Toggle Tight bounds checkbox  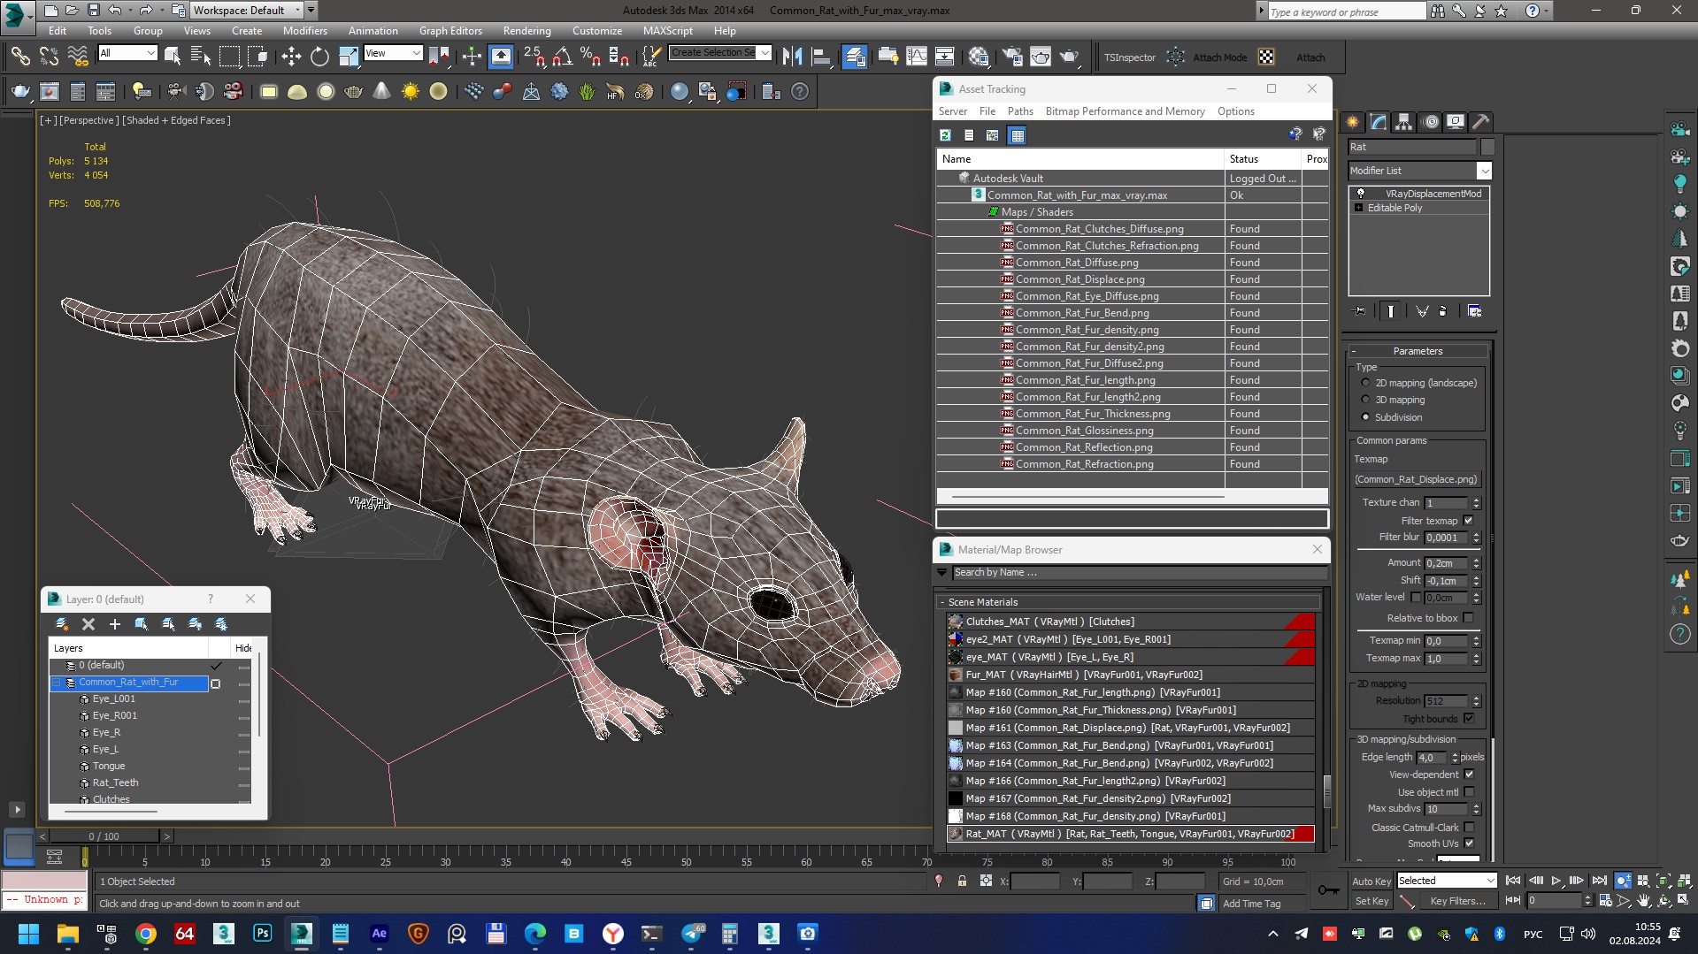pos(1468,719)
